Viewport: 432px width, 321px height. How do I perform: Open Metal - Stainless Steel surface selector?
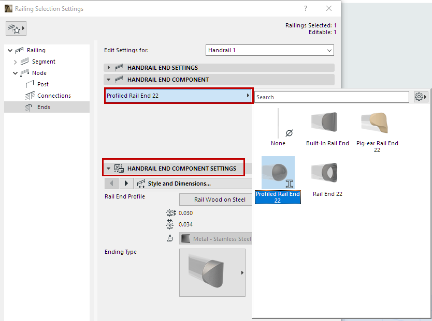tap(215, 238)
